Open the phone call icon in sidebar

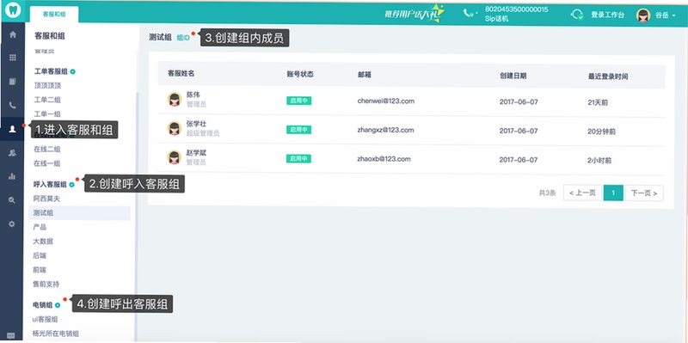(x=12, y=105)
